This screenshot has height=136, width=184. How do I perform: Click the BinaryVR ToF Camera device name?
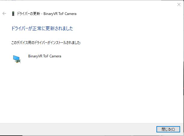(45, 56)
